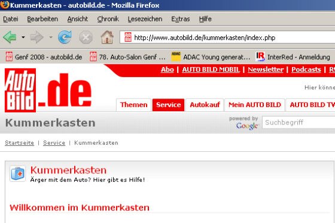Screen dimensions: 335x223
Task: Click the ADAC bookmark's yellow icon
Action: [x=176, y=57]
